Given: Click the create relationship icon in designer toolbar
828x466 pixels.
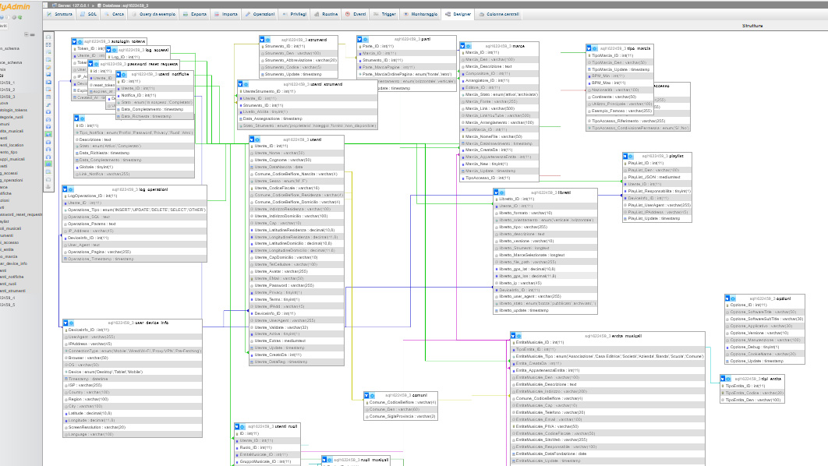Looking at the screenshot, I should [48, 105].
